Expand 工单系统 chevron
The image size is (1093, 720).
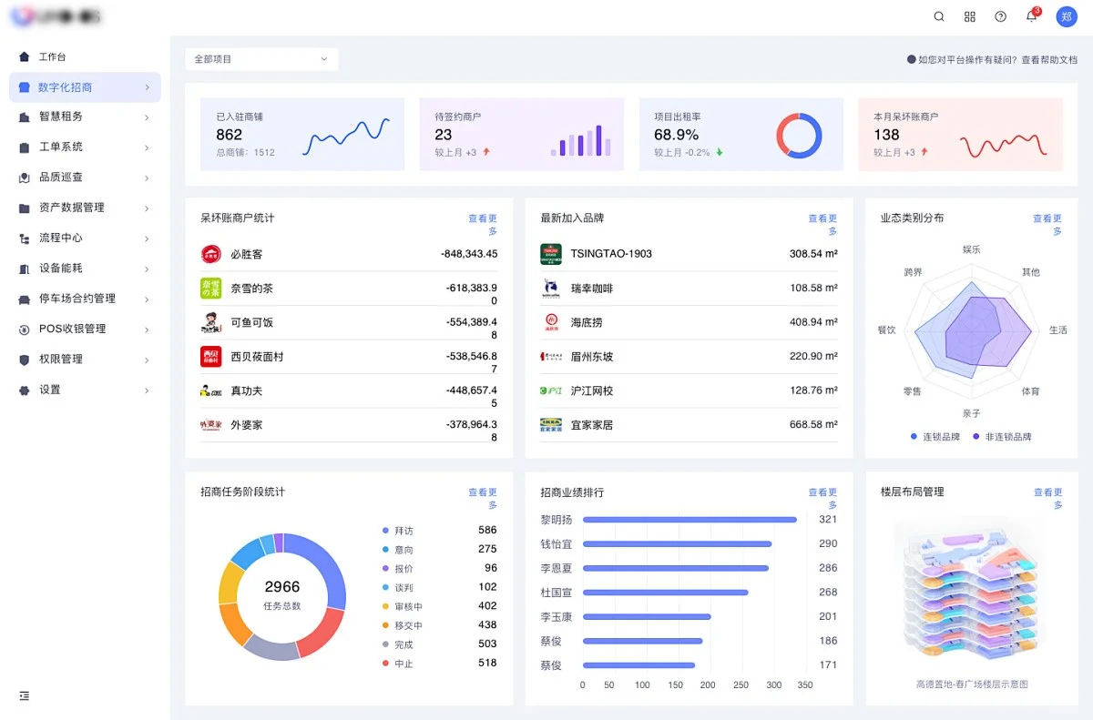coord(147,147)
